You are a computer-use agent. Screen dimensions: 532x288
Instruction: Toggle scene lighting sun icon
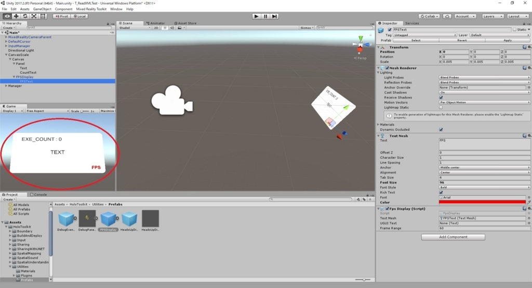pyautogui.click(x=165, y=28)
